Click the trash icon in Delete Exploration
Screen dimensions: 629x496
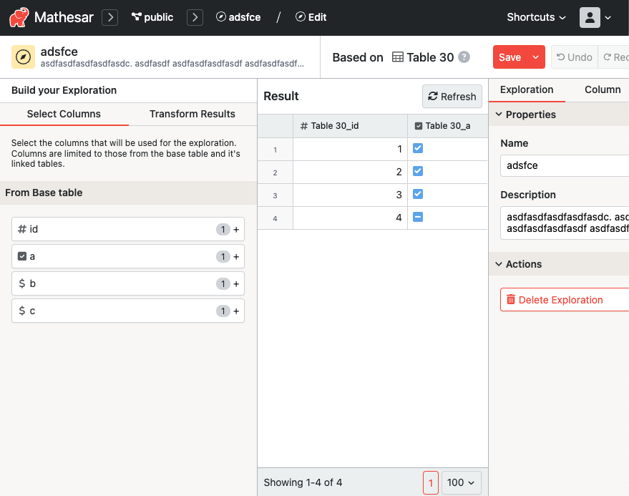click(510, 299)
